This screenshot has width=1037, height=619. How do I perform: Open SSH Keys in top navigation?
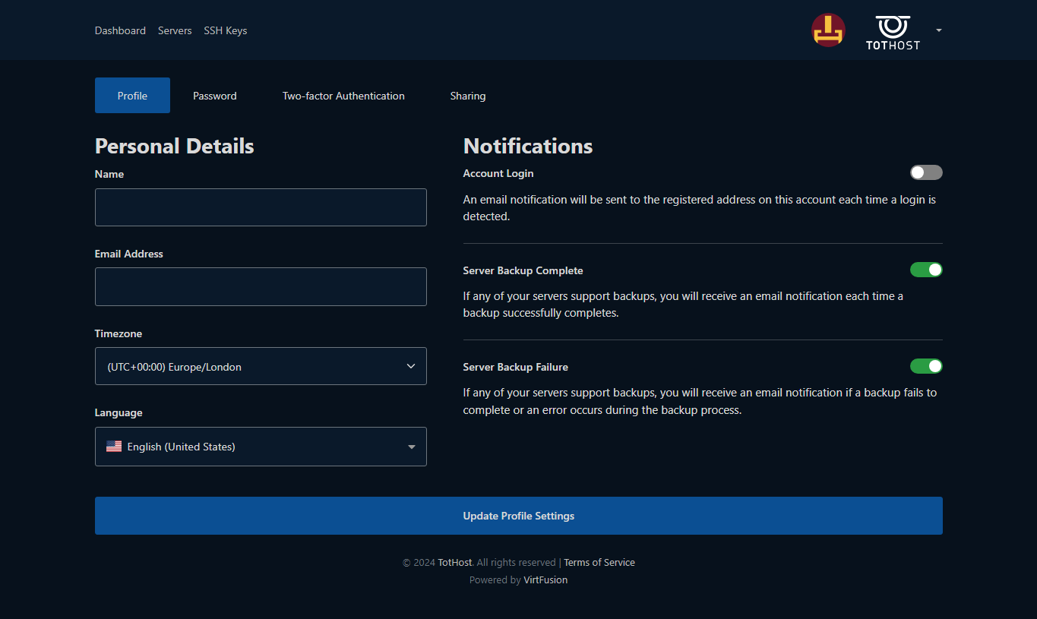(225, 30)
